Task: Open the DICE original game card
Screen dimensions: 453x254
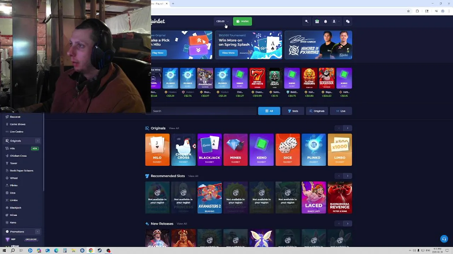Action: [288, 150]
